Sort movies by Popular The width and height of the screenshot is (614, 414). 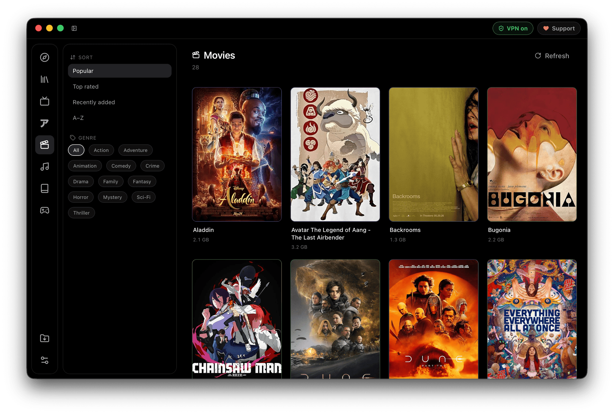120,71
